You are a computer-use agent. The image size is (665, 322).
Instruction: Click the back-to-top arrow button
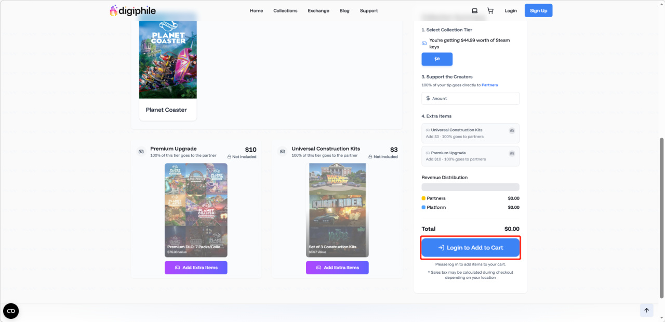pyautogui.click(x=646, y=310)
